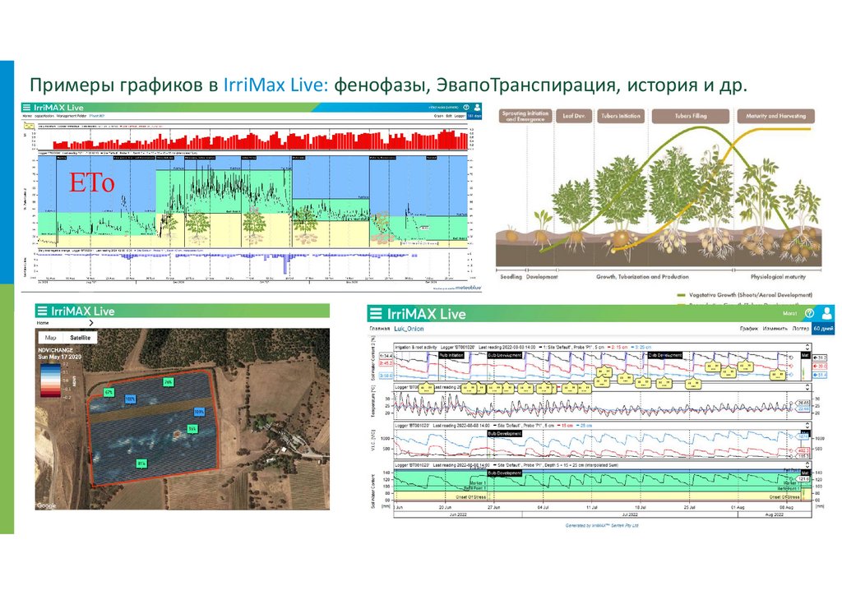This screenshot has width=842, height=595.
Task: Click help icon in ETo chart panel
Action: [x=466, y=108]
